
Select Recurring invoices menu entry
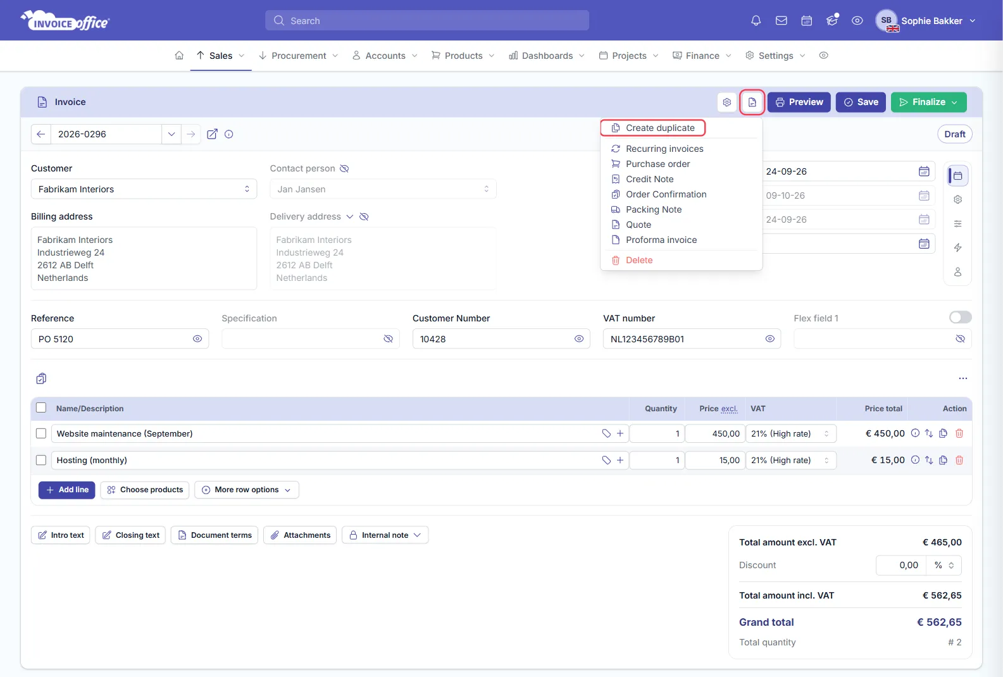pos(664,149)
